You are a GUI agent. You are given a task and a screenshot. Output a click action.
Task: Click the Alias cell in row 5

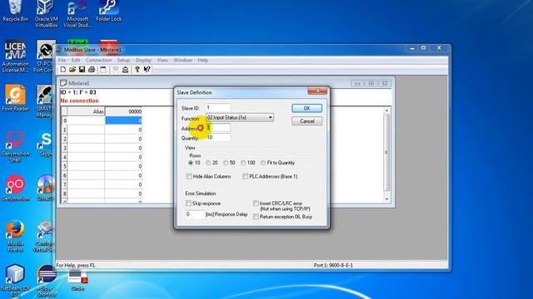[86, 166]
